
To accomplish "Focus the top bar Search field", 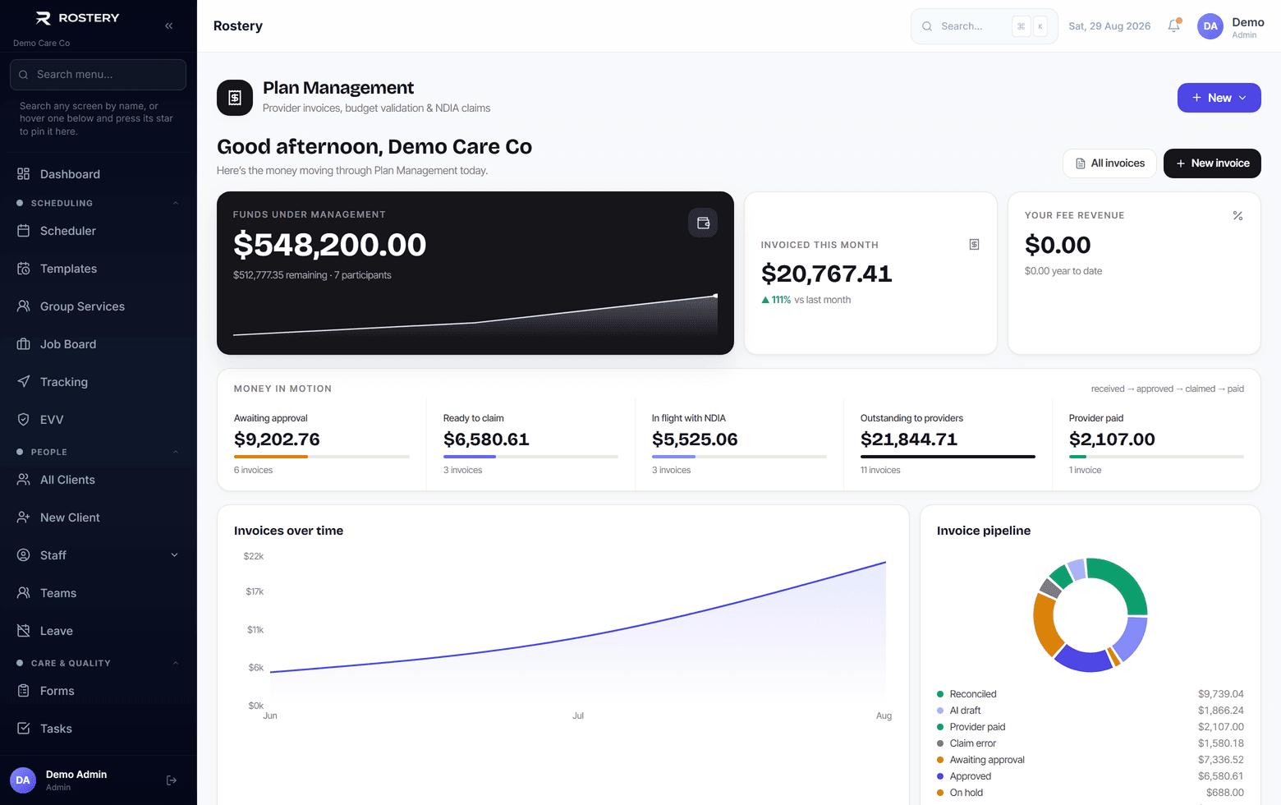I will (x=984, y=26).
